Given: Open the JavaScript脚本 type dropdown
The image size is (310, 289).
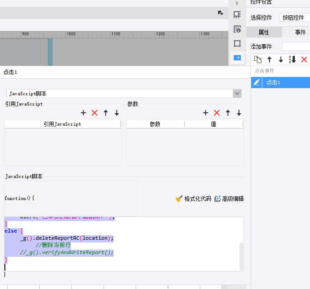Looking at the screenshot, I should (237, 93).
